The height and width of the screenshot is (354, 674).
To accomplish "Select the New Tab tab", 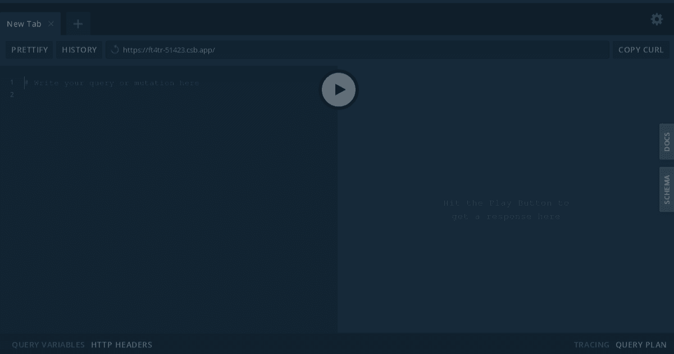I will 24,24.
